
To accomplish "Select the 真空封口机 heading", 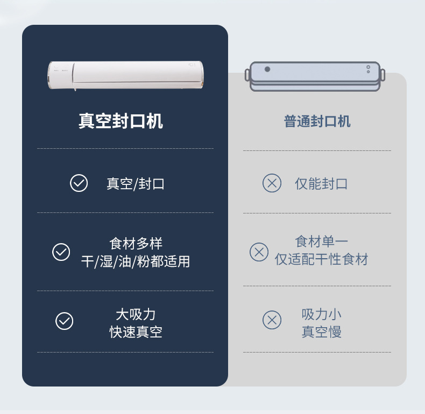I will pyautogui.click(x=121, y=121).
